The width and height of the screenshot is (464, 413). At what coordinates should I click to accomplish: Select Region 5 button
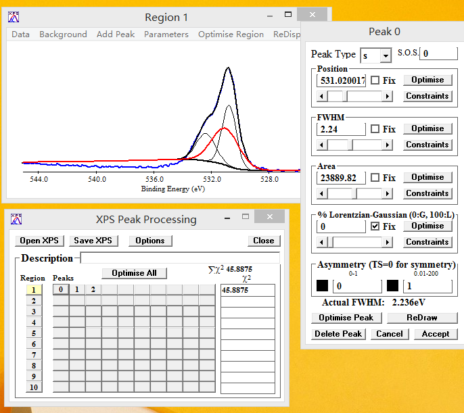tap(34, 333)
